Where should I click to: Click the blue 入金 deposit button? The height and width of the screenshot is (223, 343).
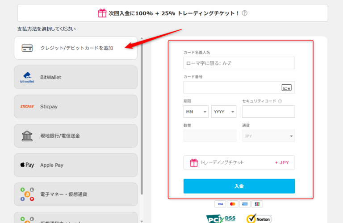[x=239, y=186]
